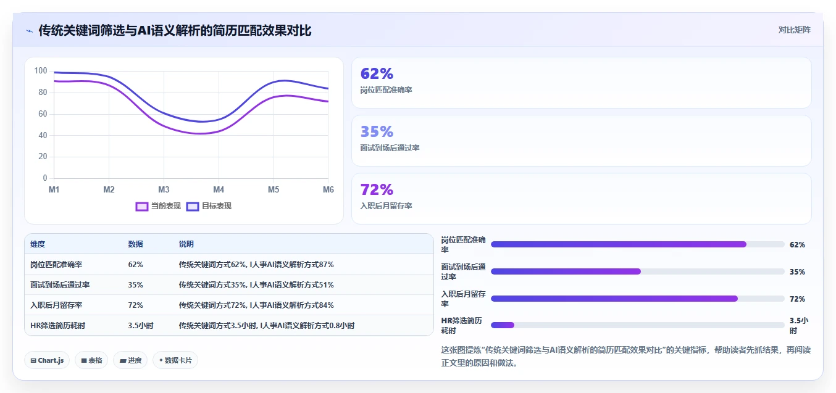836x393 pixels.
Task: Click the 72% table data cell
Action: [x=135, y=305]
